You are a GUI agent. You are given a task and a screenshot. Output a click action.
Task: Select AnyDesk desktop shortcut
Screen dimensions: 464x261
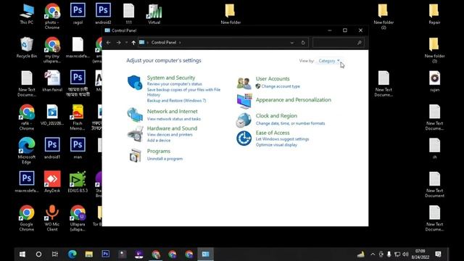point(52,182)
